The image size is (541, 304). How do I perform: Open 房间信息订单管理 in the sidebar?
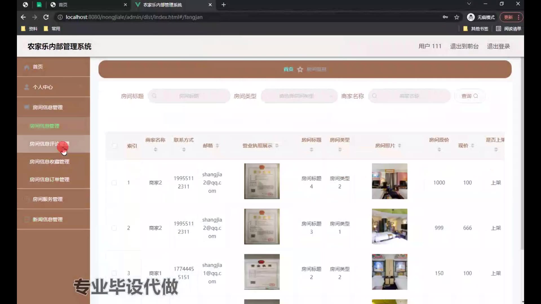tap(54, 179)
